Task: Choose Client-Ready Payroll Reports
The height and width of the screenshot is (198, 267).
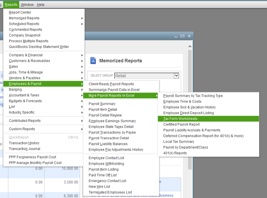Action: pos(121,84)
